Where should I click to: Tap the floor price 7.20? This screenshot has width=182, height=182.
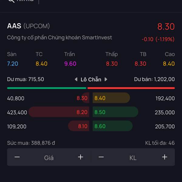point(12,64)
